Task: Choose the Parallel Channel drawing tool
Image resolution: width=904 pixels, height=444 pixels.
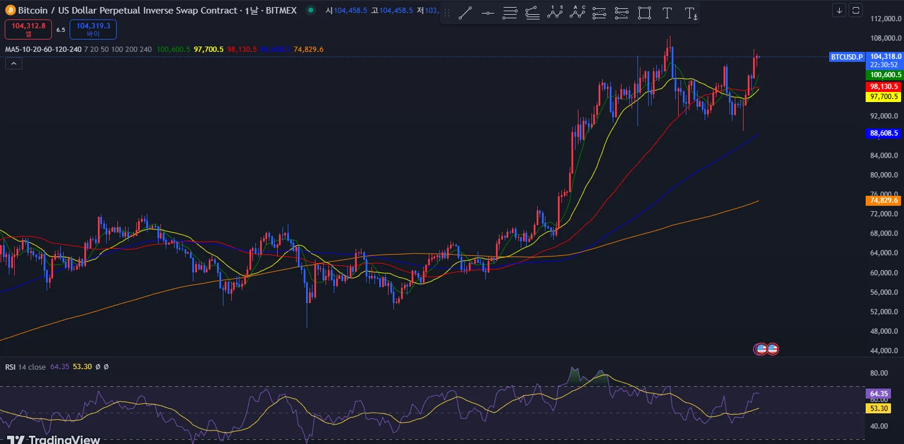Action: (510, 13)
